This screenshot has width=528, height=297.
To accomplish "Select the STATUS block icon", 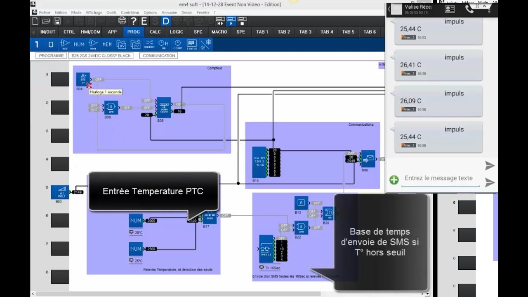I will pos(192,44).
